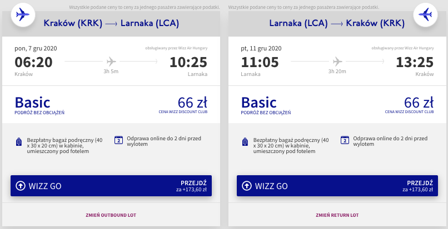Click the grey plane icon above 3h 5m
This screenshot has width=448, height=229.
coord(111,62)
